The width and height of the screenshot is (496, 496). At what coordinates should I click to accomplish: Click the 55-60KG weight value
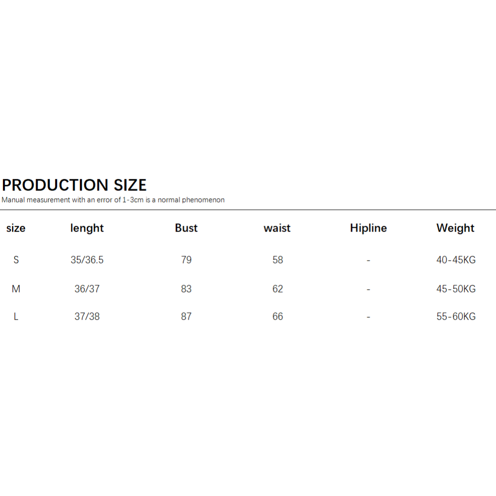[x=456, y=316]
